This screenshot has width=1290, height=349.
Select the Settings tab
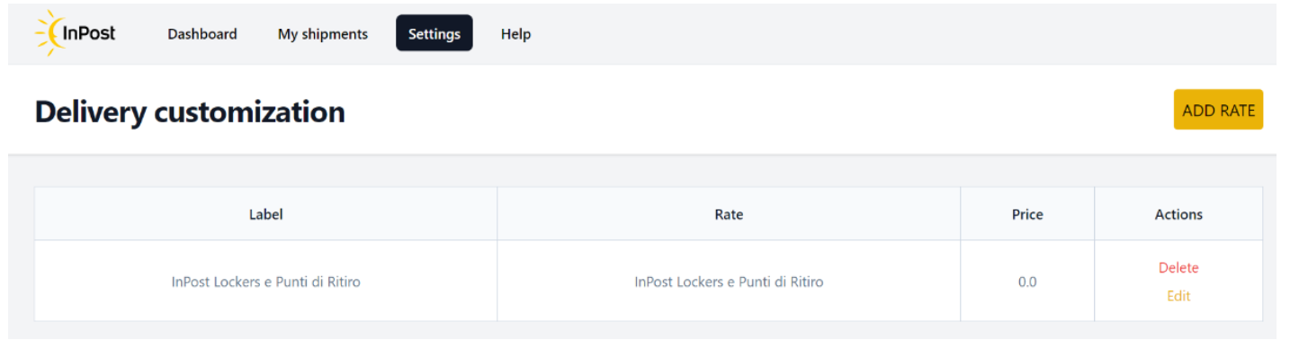434,33
